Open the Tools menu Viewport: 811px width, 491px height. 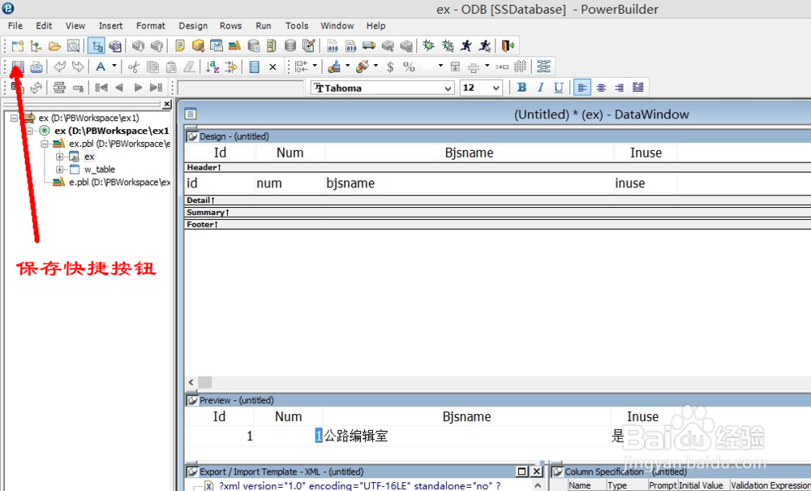tap(297, 26)
